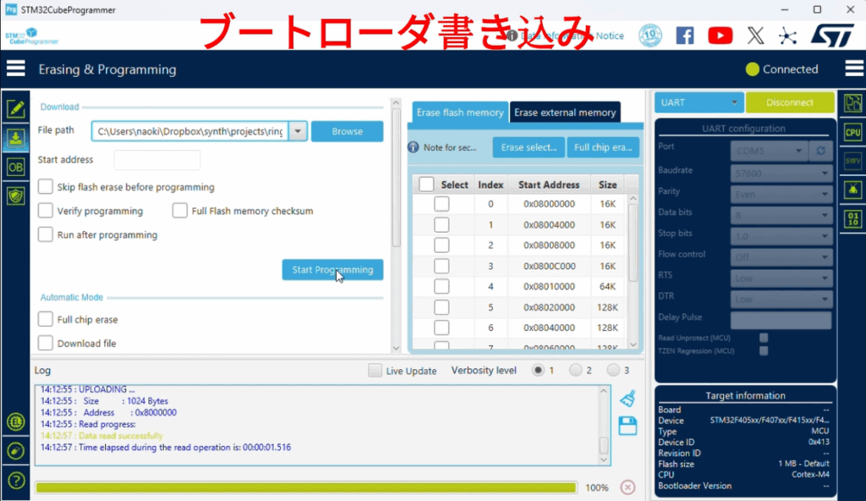Open the binary 01 10 icon

point(852,219)
